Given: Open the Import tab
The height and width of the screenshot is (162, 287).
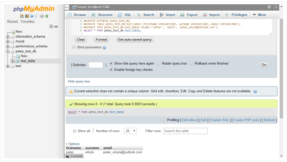Looking at the screenshot, I should pyautogui.click(x=211, y=15).
